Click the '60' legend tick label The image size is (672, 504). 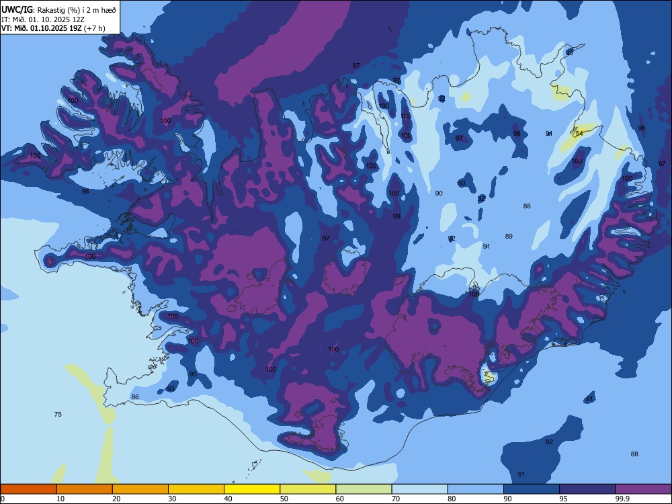pyautogui.click(x=340, y=499)
